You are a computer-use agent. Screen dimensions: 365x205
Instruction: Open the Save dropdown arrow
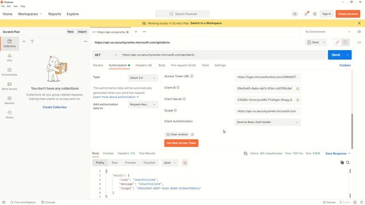pos(324,42)
